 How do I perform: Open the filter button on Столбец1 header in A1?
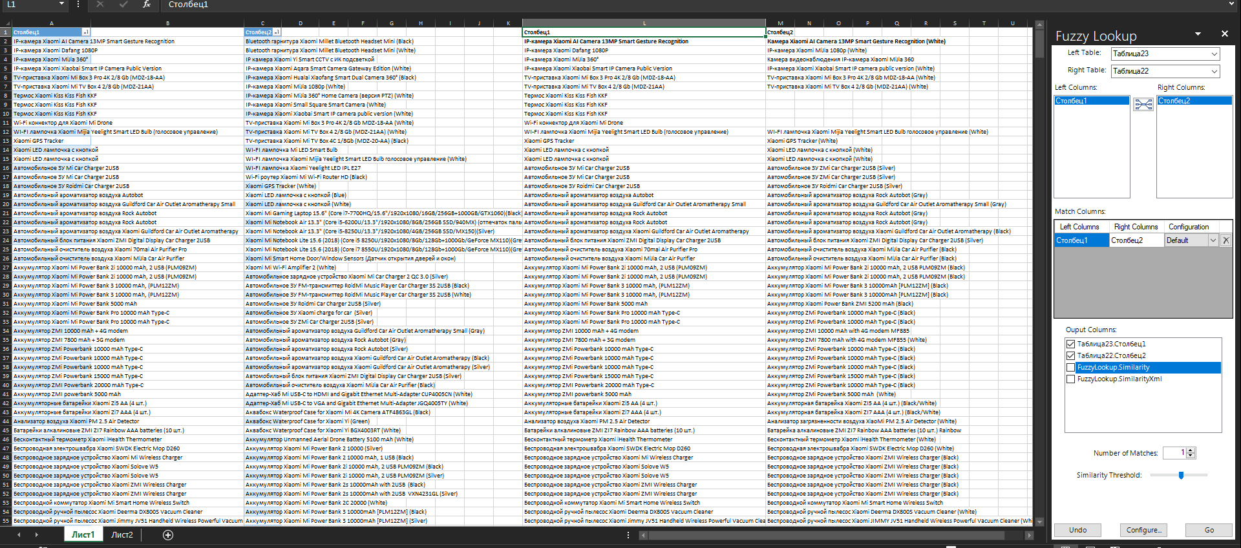[x=86, y=32]
